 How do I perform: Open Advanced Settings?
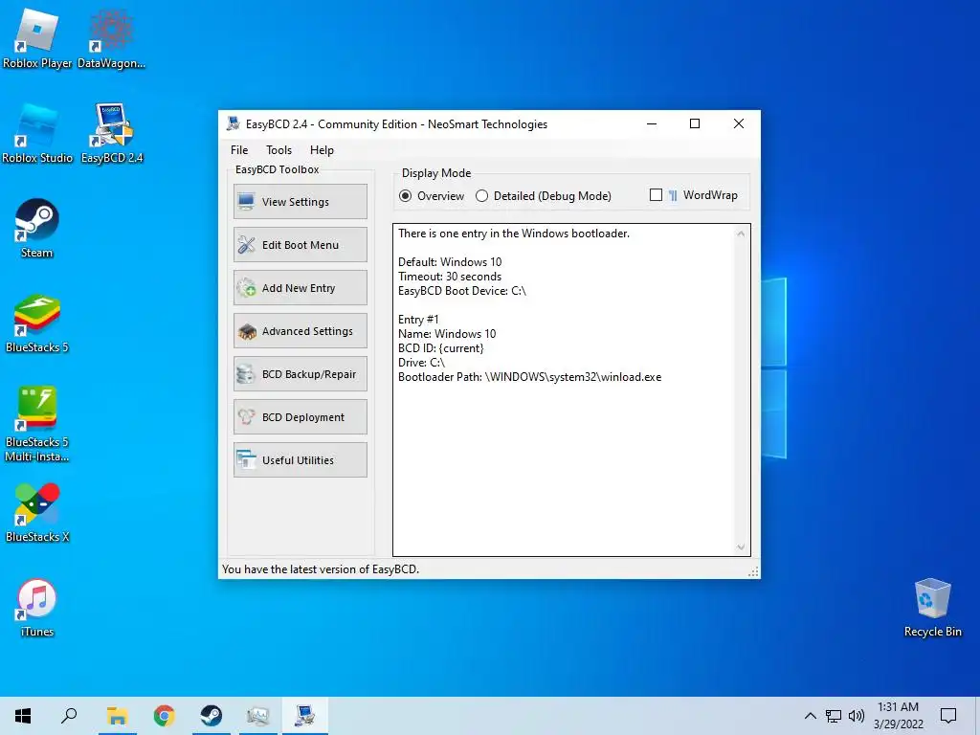[300, 330]
